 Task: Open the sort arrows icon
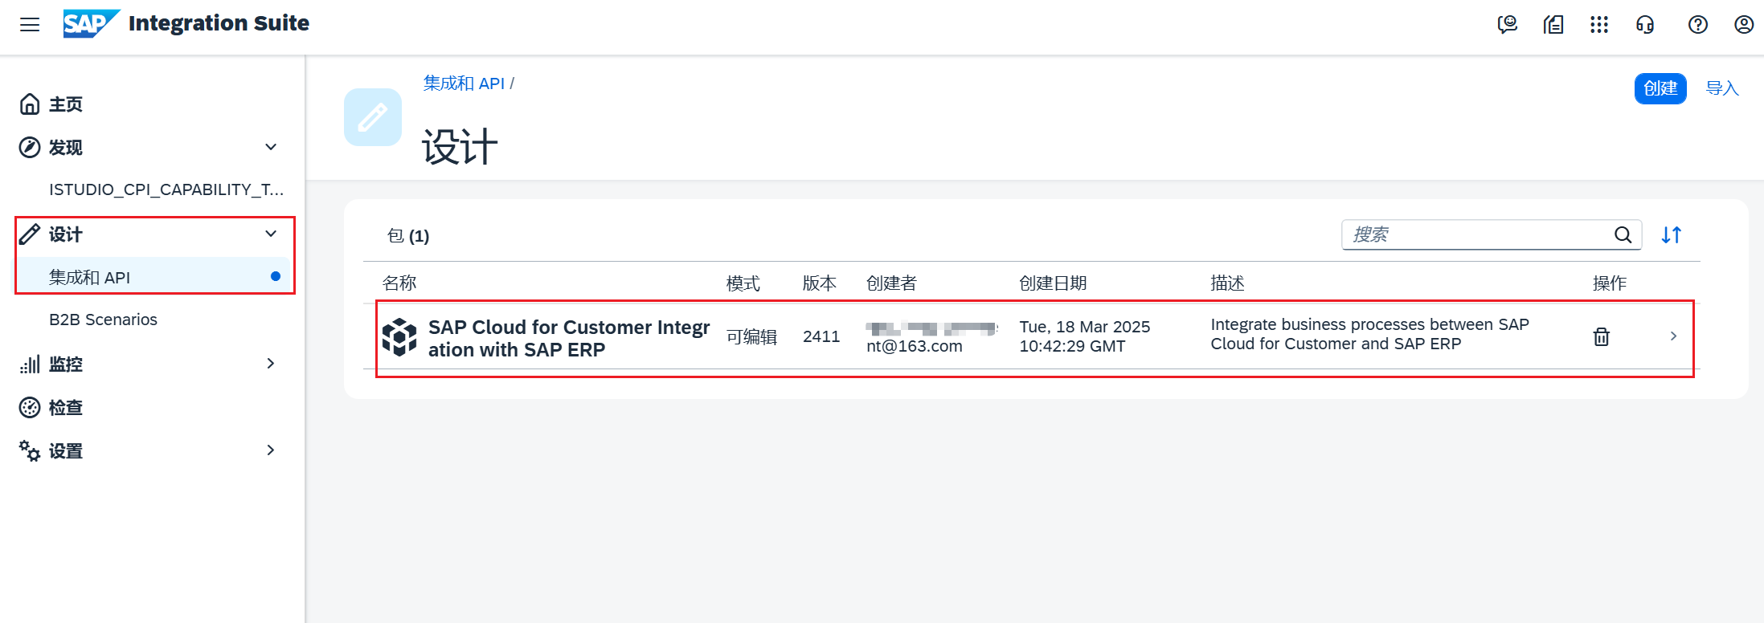point(1672,234)
